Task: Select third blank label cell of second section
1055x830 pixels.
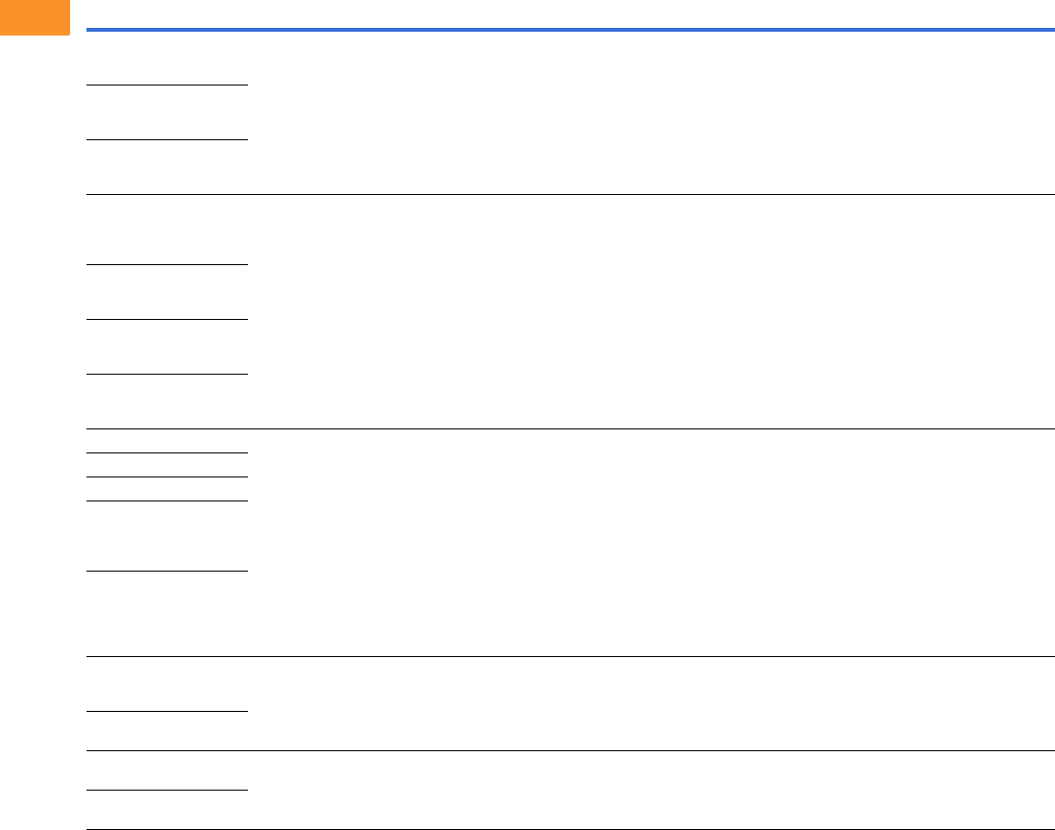Action: tap(167, 347)
